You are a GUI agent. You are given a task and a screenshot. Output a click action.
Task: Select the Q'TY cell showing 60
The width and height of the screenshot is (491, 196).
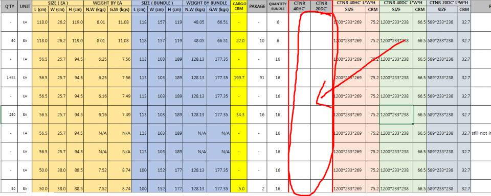[9, 41]
